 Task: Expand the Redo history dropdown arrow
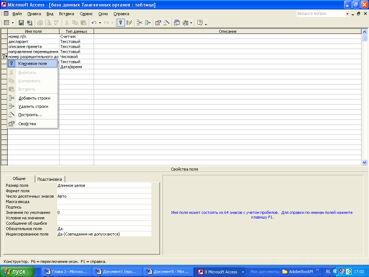point(112,23)
